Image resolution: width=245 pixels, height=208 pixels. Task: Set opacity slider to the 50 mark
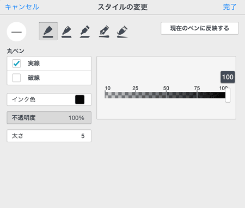[166, 95]
